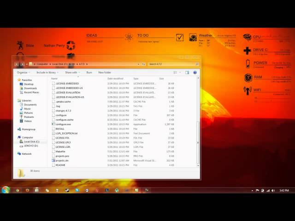Open the Organize menu

(x=24, y=72)
